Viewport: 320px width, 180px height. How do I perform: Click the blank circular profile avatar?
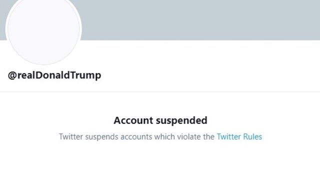click(43, 29)
